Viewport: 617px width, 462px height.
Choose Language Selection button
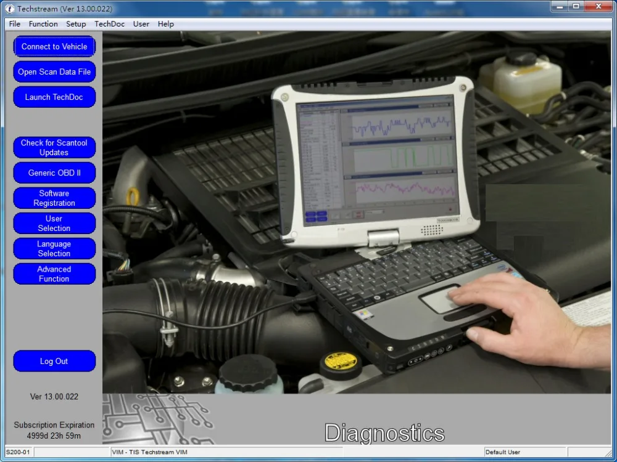coord(54,249)
